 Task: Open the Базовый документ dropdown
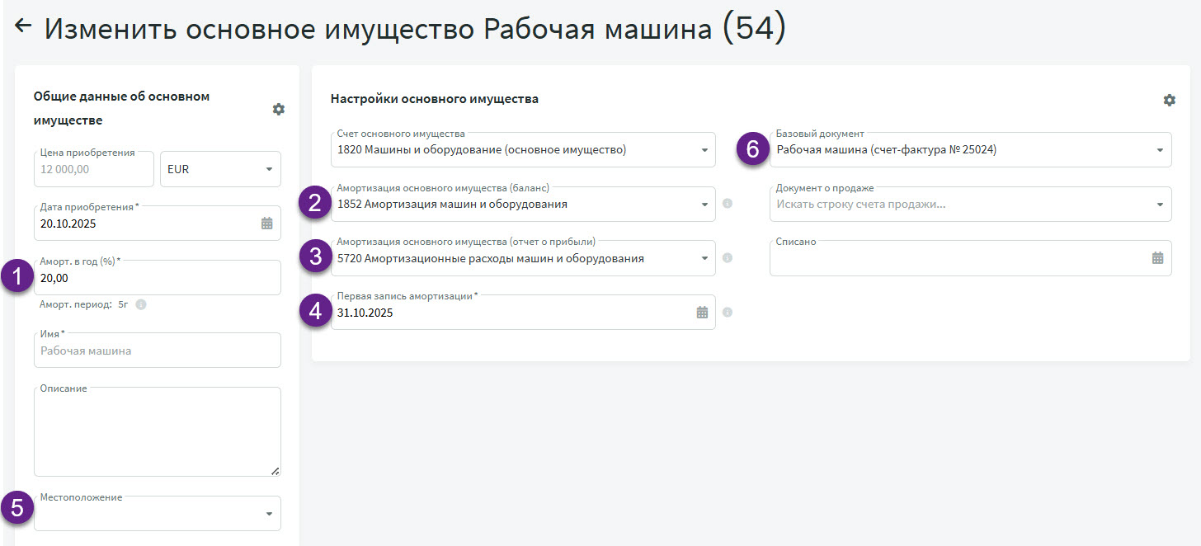tap(1159, 150)
